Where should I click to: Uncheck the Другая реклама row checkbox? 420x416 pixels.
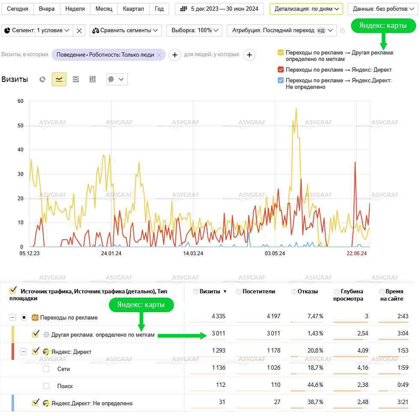coord(36,334)
